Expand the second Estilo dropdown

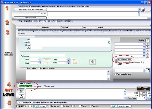tap(144, 47)
